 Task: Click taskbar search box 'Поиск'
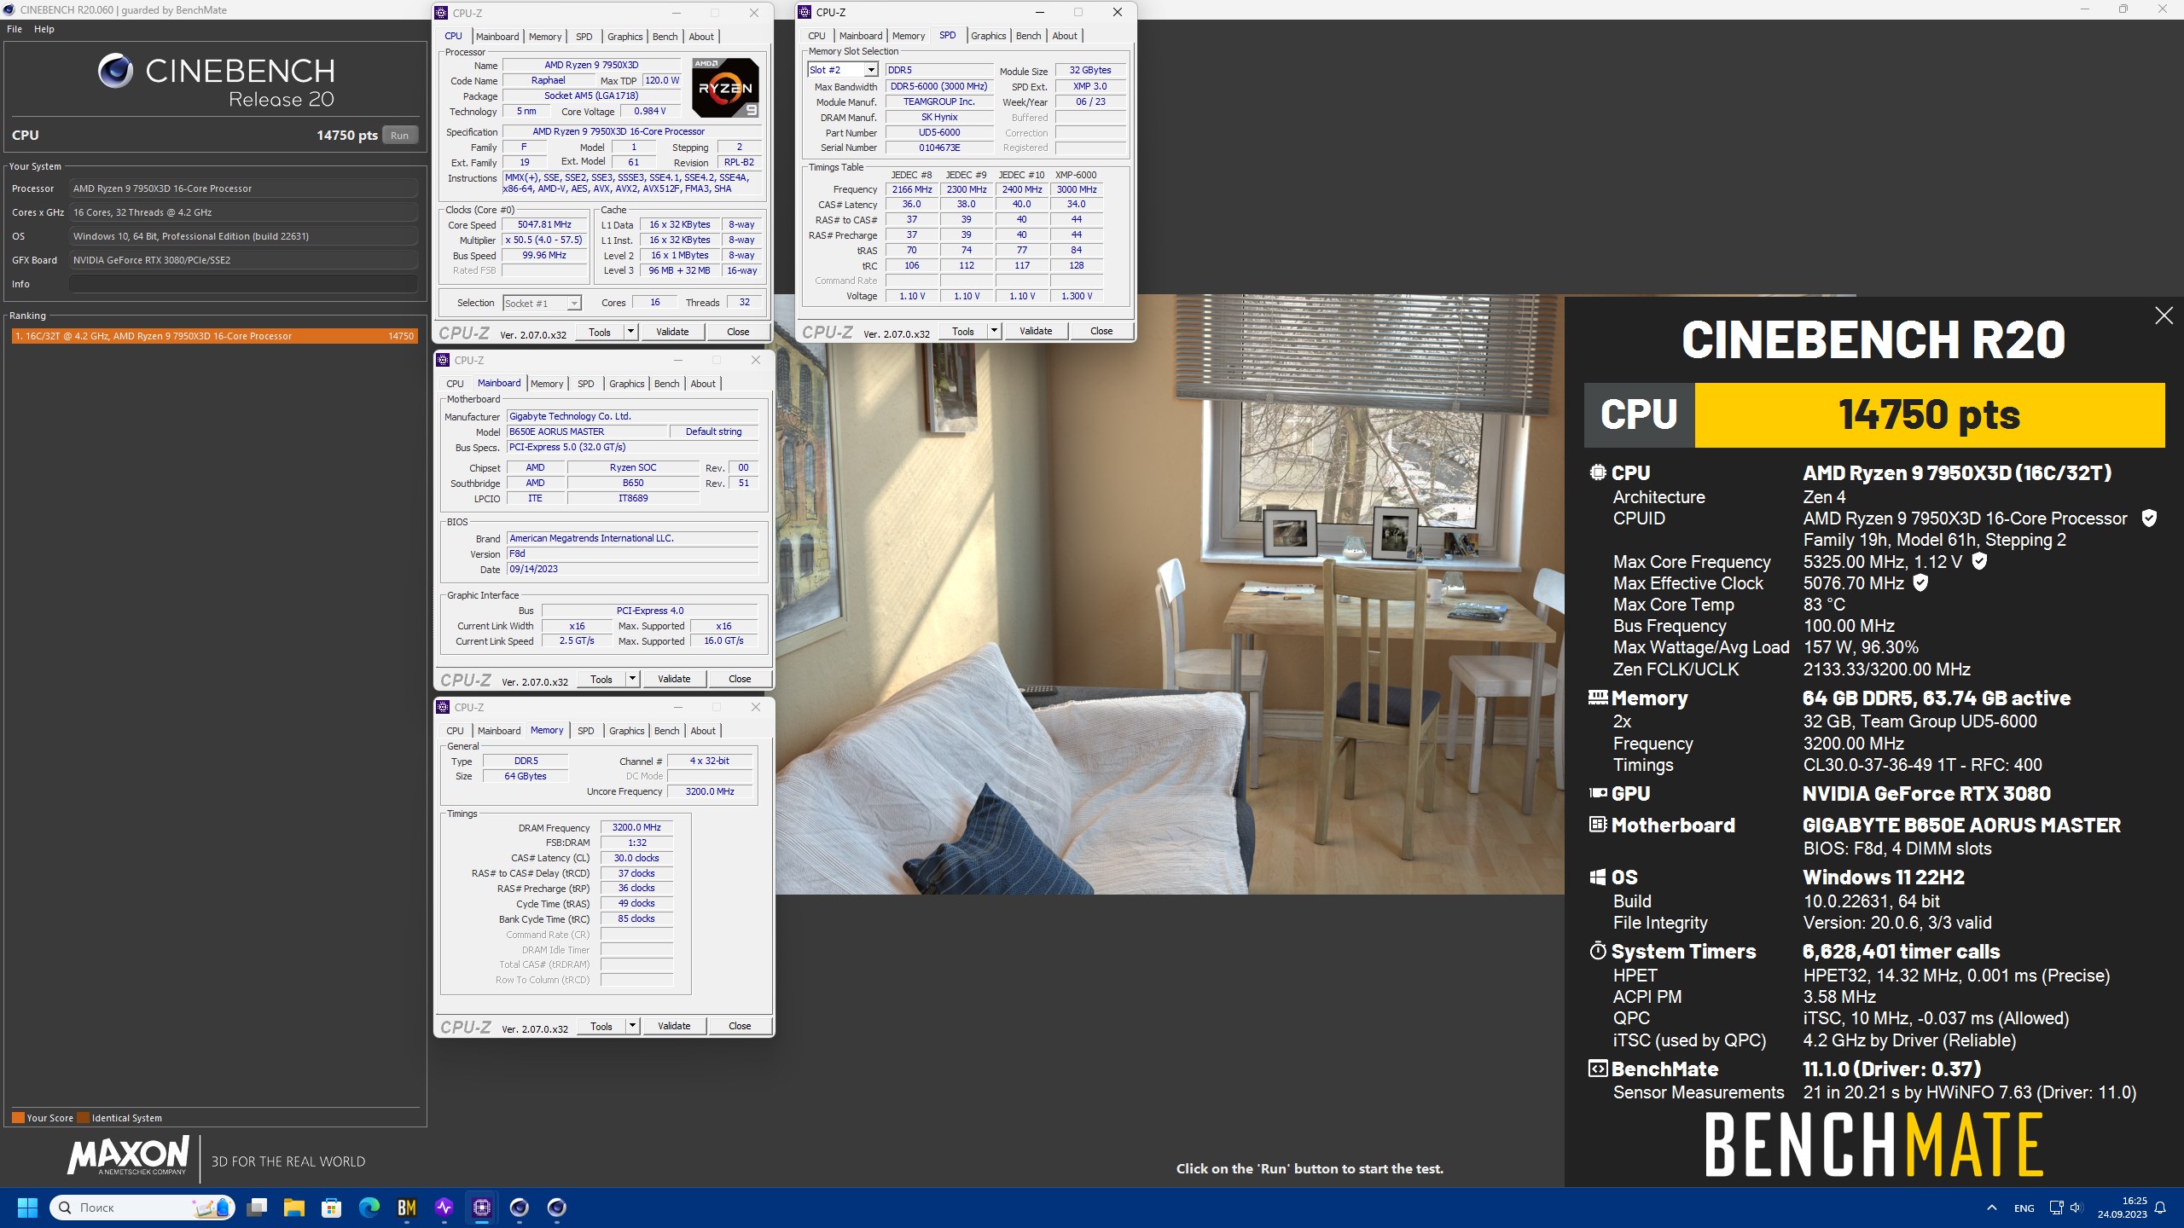pos(141,1208)
